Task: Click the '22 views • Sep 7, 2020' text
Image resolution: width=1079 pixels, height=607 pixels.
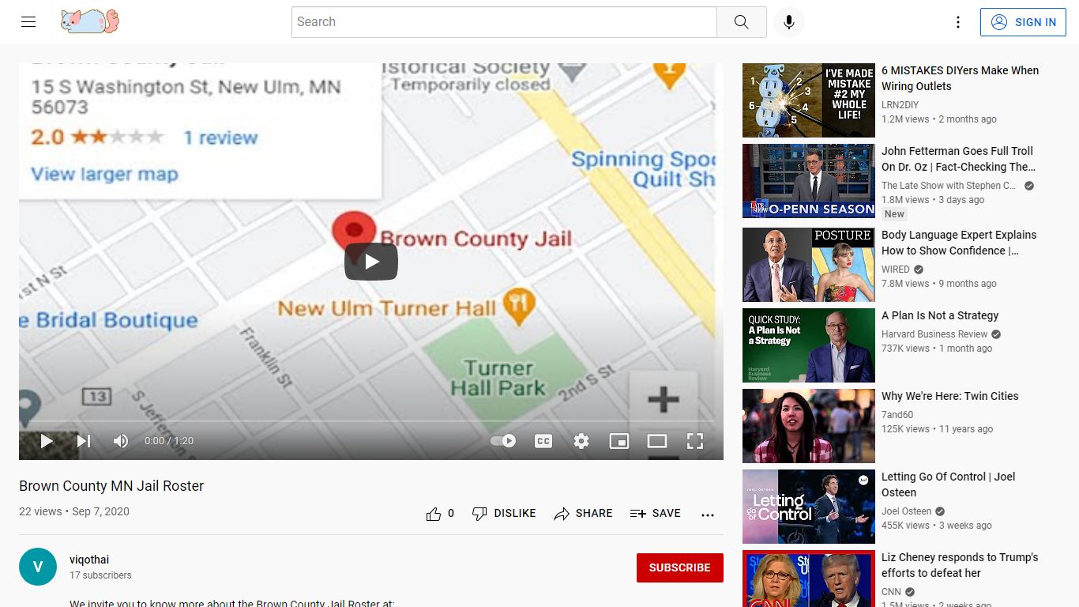Action: (x=74, y=511)
